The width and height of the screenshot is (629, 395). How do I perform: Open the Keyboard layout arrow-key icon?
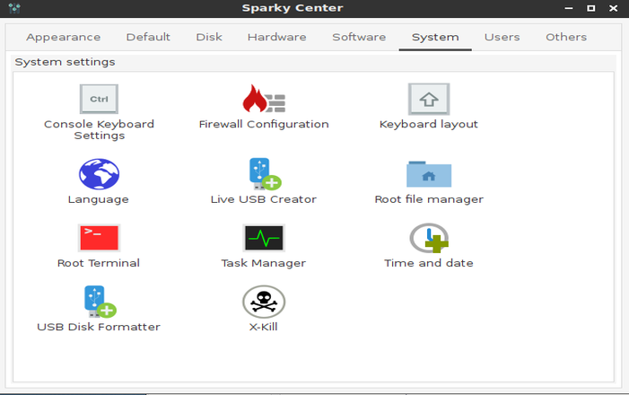point(429,99)
